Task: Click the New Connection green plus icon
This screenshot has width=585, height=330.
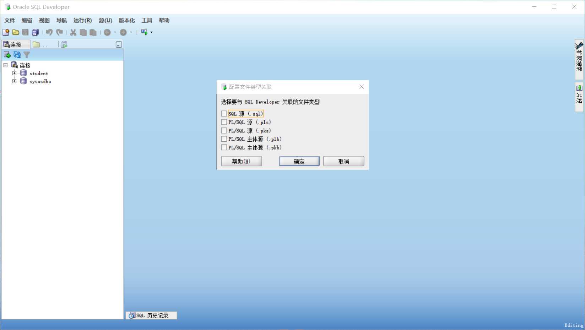Action: [x=7, y=54]
